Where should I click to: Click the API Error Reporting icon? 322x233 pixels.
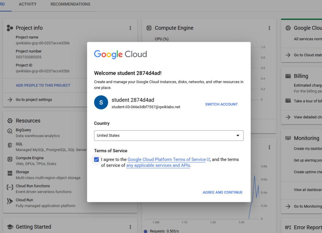coord(288,227)
